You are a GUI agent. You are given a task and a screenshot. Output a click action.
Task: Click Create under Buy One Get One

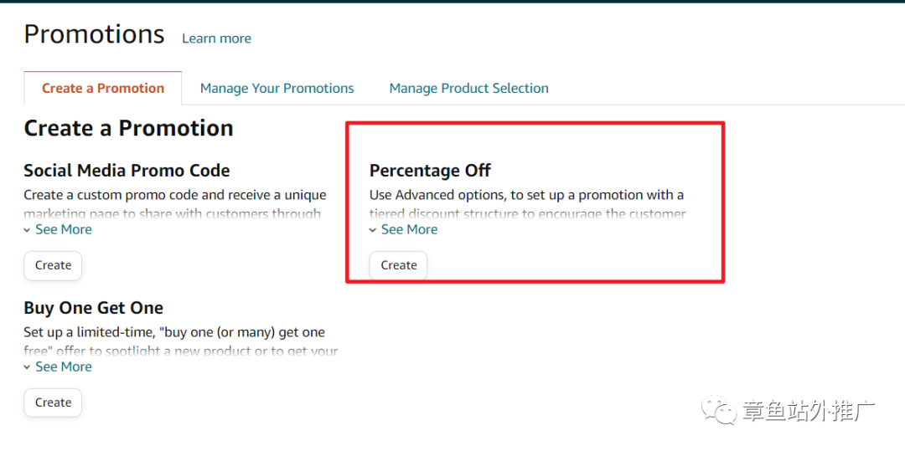pyautogui.click(x=53, y=402)
